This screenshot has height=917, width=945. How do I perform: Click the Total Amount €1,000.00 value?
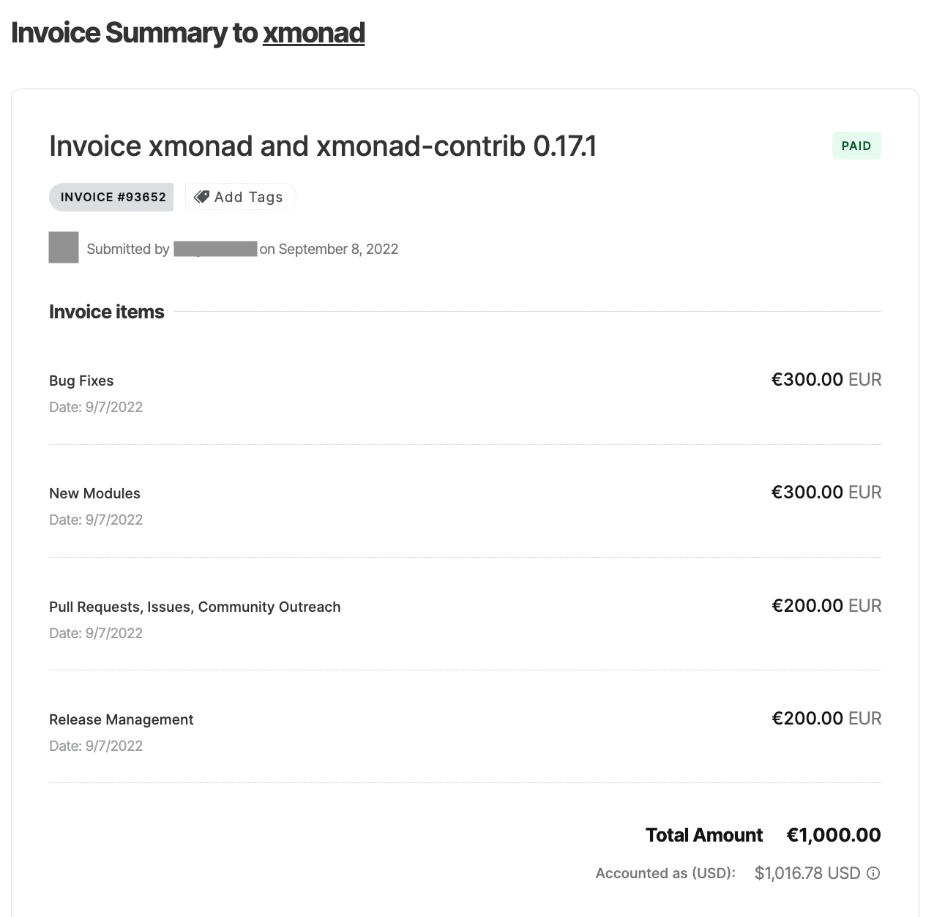833,835
